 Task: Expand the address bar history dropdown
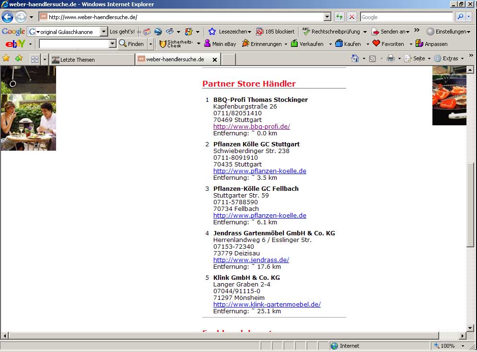click(327, 17)
